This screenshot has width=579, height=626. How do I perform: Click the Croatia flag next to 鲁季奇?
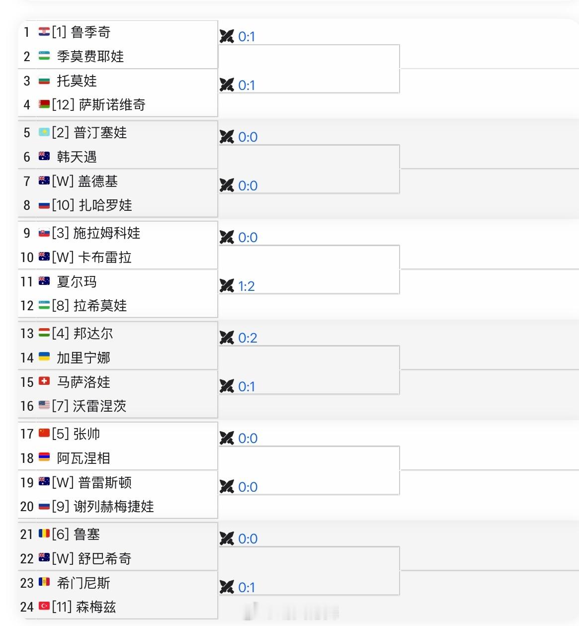click(x=44, y=31)
